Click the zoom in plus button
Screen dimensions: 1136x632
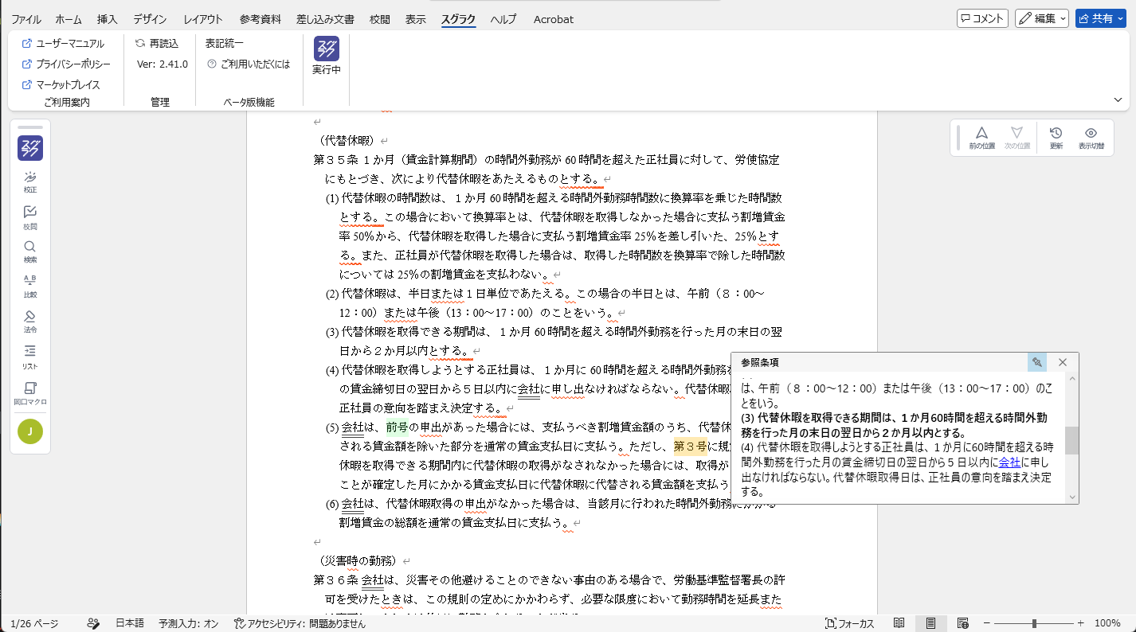coord(1081,623)
